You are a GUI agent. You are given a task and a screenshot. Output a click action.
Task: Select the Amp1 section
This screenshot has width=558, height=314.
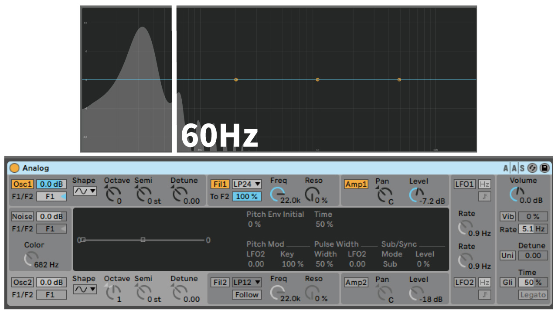point(356,184)
